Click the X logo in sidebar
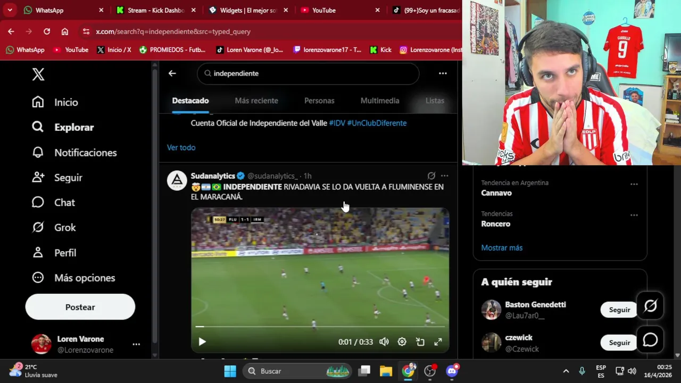The width and height of the screenshot is (681, 383). click(x=38, y=74)
